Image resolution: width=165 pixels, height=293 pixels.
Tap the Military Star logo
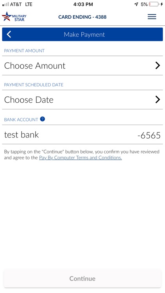[x=14, y=17]
